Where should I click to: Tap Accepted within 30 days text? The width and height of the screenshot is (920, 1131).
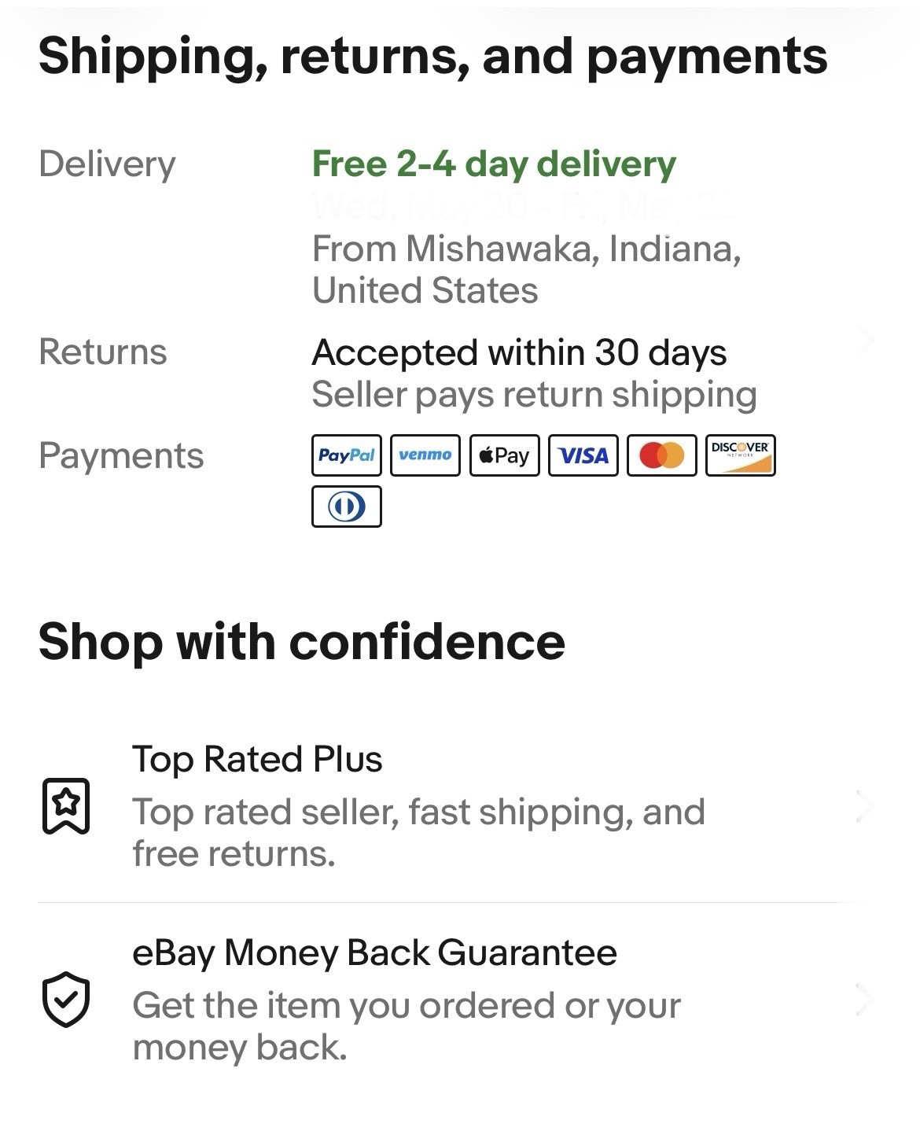point(519,353)
